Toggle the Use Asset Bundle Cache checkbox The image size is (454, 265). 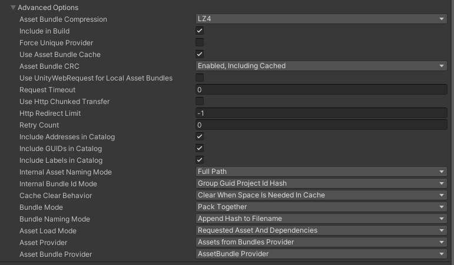point(200,55)
